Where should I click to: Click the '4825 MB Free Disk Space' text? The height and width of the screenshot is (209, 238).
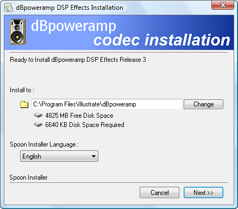[x=79, y=116]
